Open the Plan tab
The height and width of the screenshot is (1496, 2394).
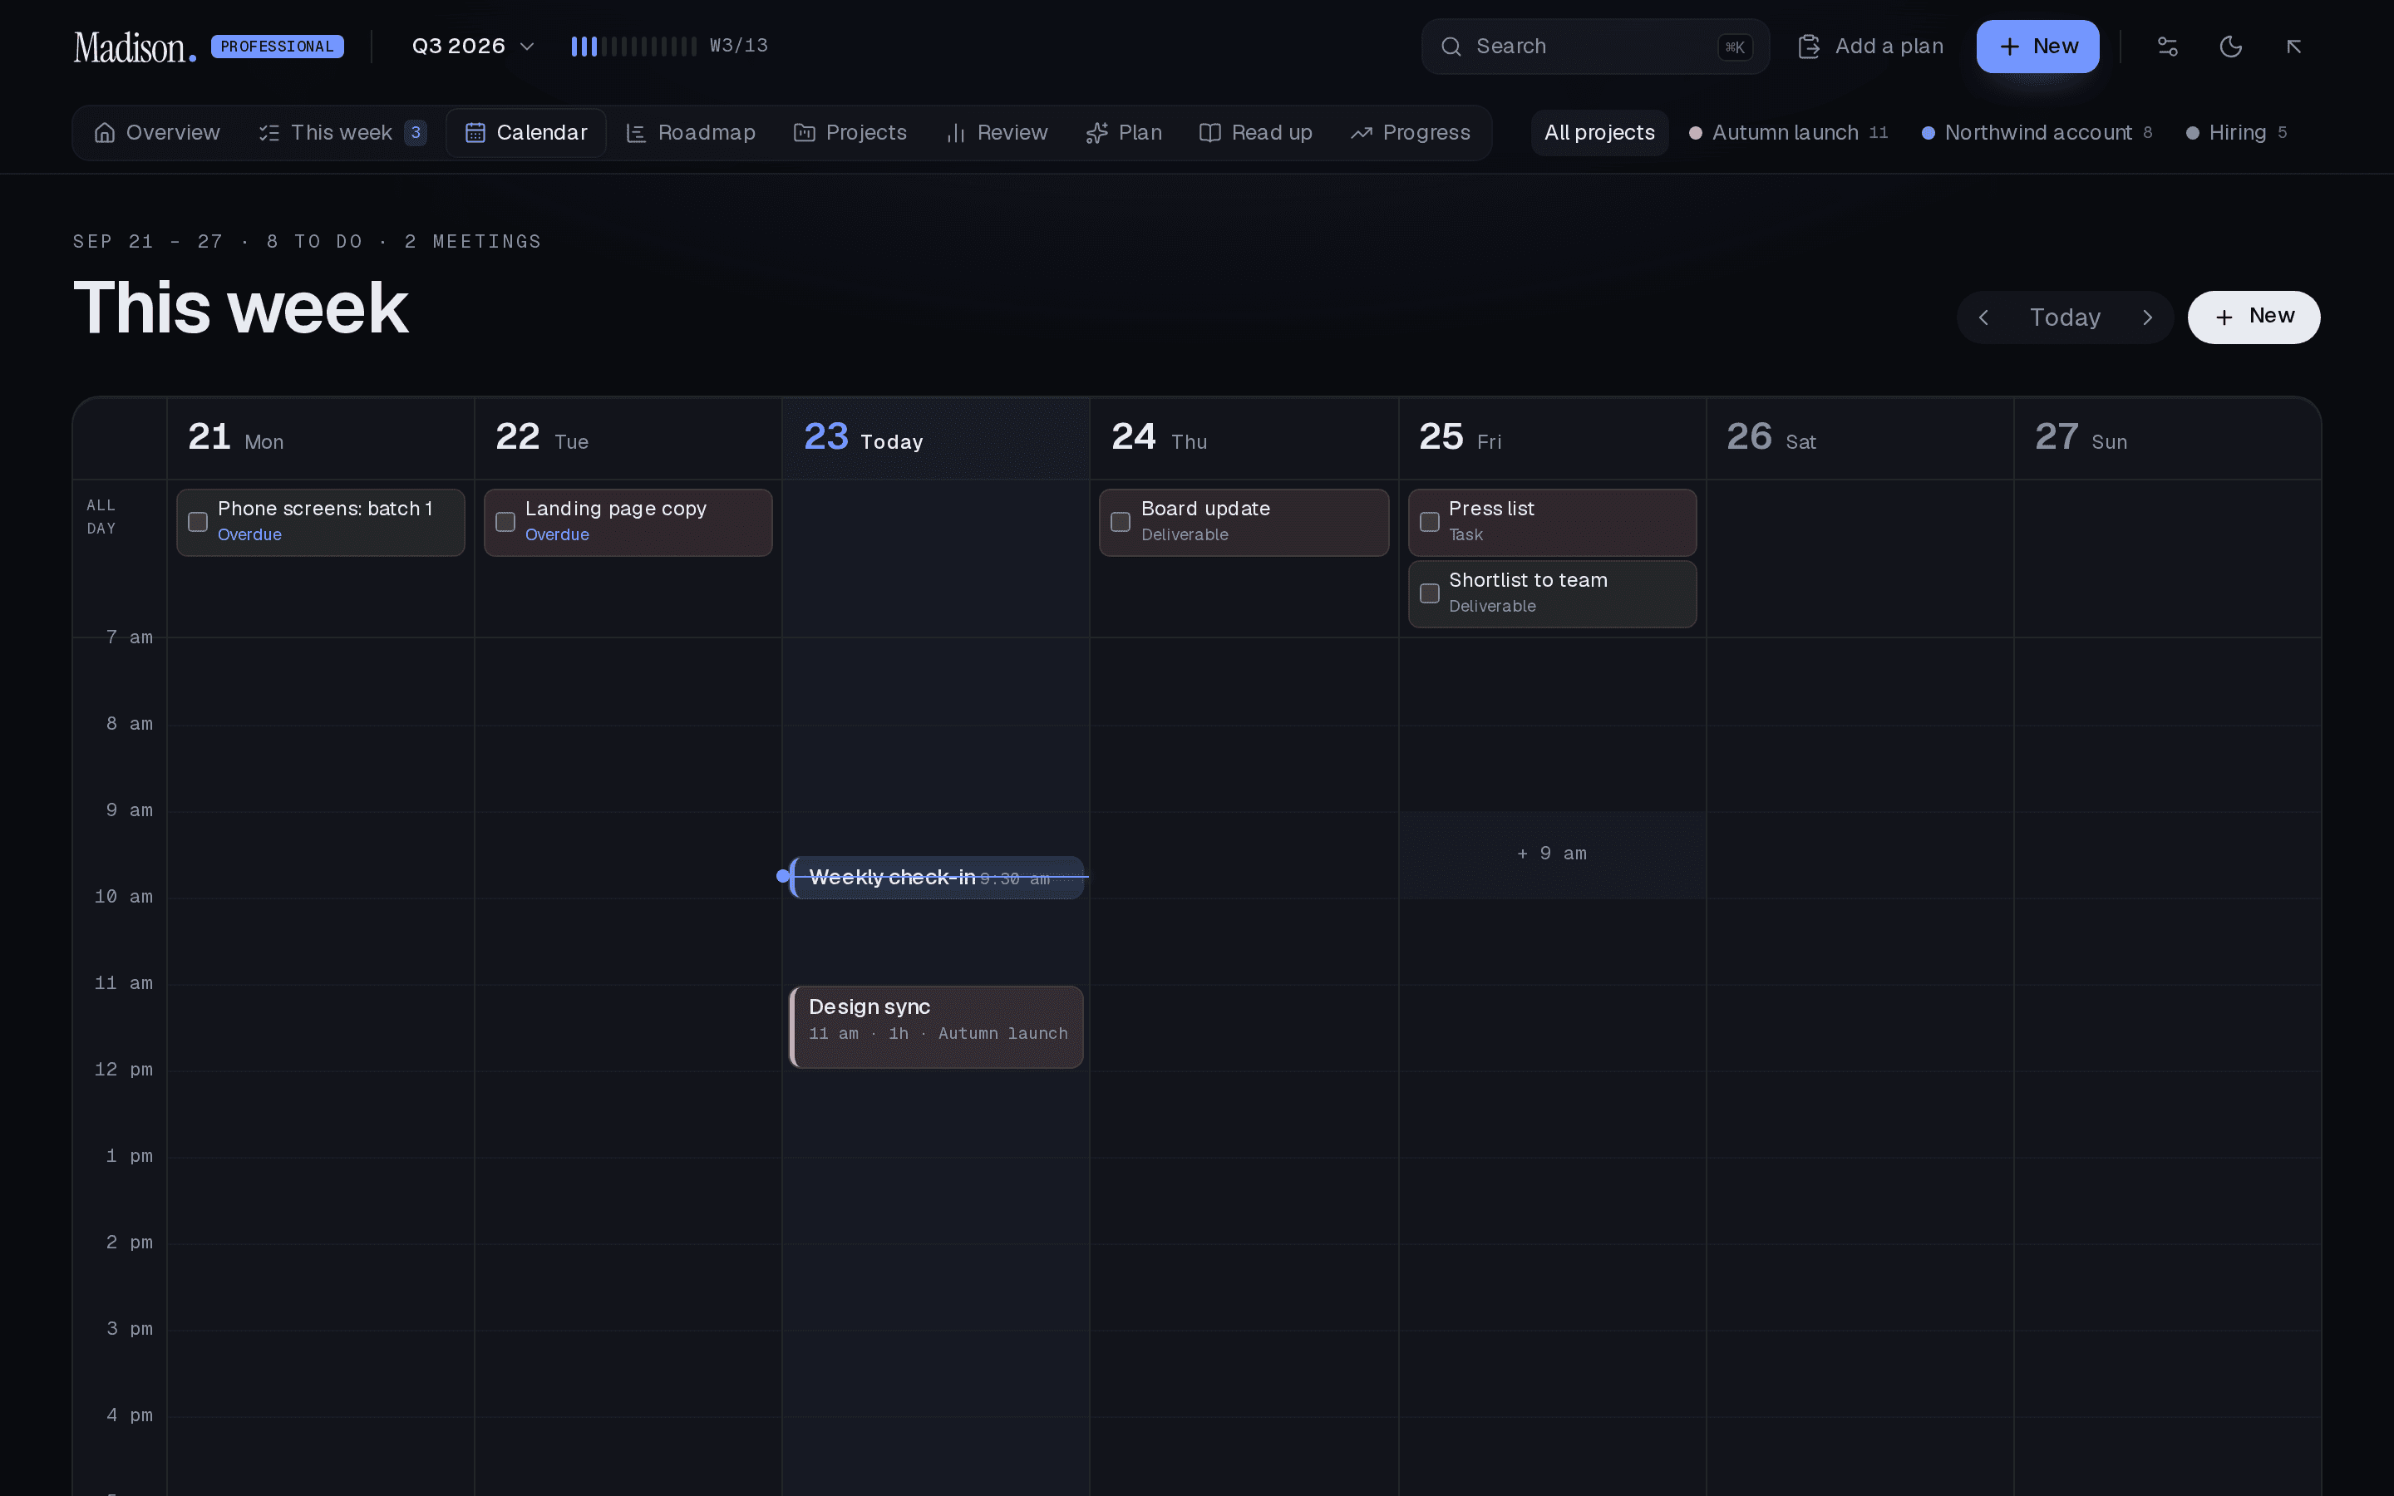1124,133
